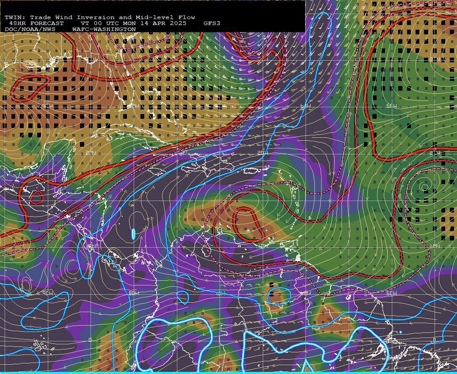457x374 pixels.
Task: Click the 'TWIN: Trade Wind Inversion and Mid-level Flow' title
Action: pos(100,17)
